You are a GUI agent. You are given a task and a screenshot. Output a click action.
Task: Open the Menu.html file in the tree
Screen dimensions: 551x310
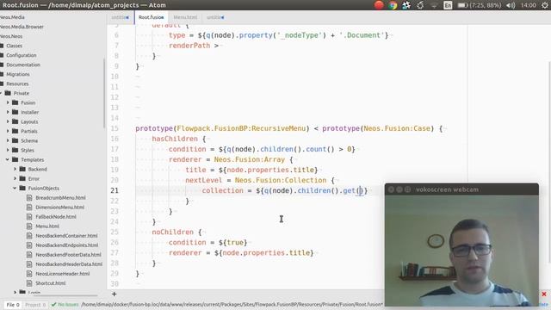click(47, 226)
